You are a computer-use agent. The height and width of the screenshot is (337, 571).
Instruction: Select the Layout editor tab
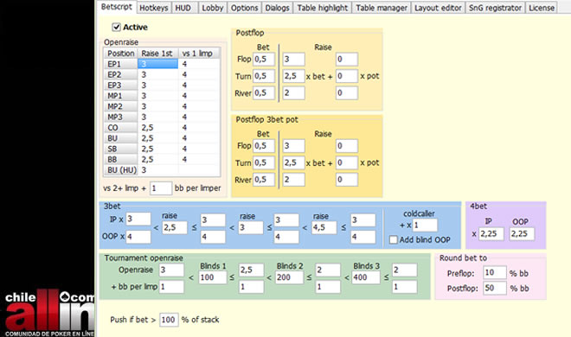click(438, 8)
